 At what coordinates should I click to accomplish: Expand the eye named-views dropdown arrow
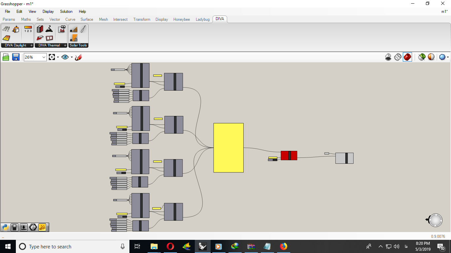[x=72, y=57]
